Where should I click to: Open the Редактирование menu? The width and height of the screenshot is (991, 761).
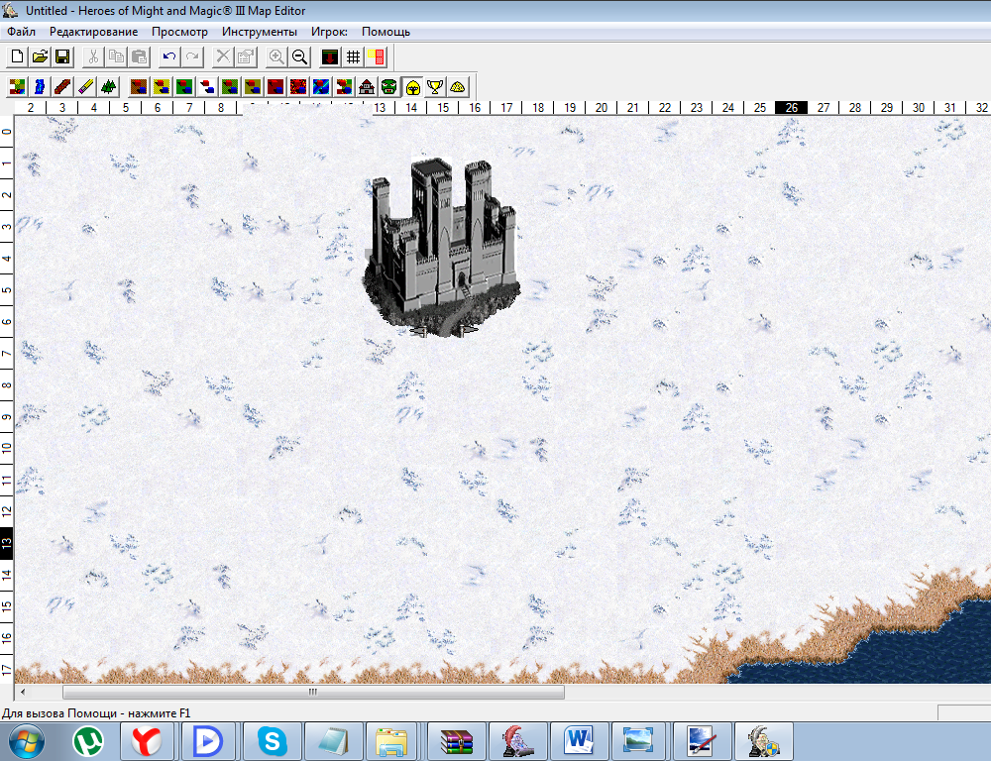point(93,32)
